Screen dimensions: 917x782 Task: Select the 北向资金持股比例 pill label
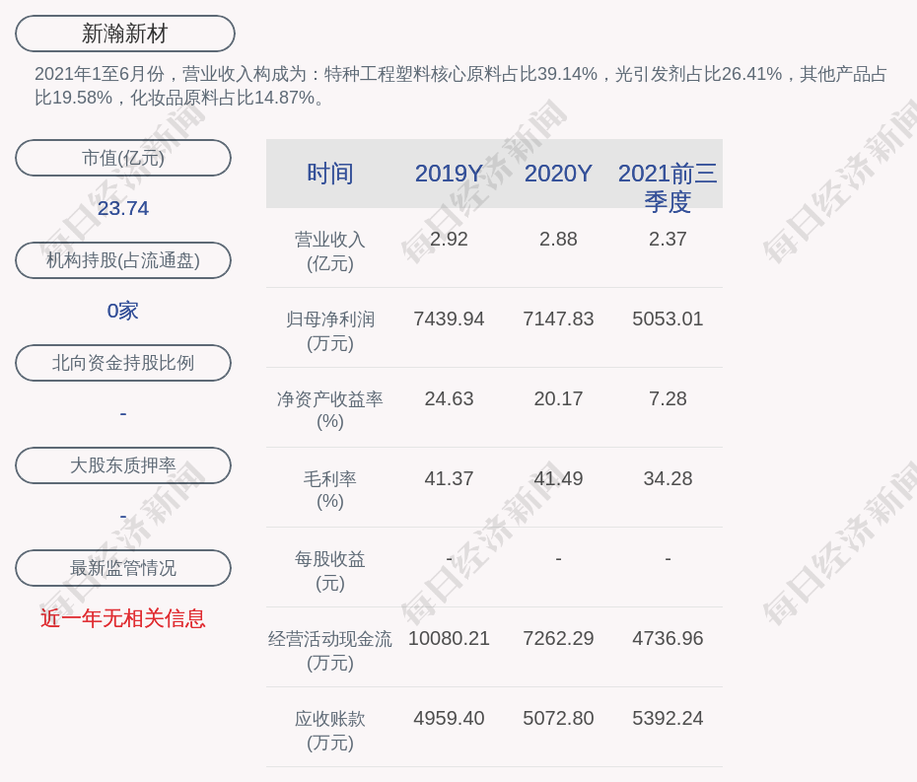(x=123, y=363)
